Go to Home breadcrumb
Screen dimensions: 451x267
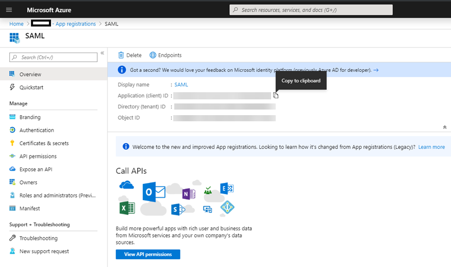(16, 24)
